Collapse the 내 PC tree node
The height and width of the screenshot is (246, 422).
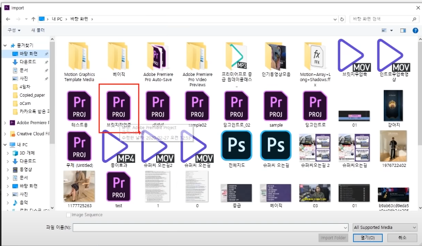point(5,145)
